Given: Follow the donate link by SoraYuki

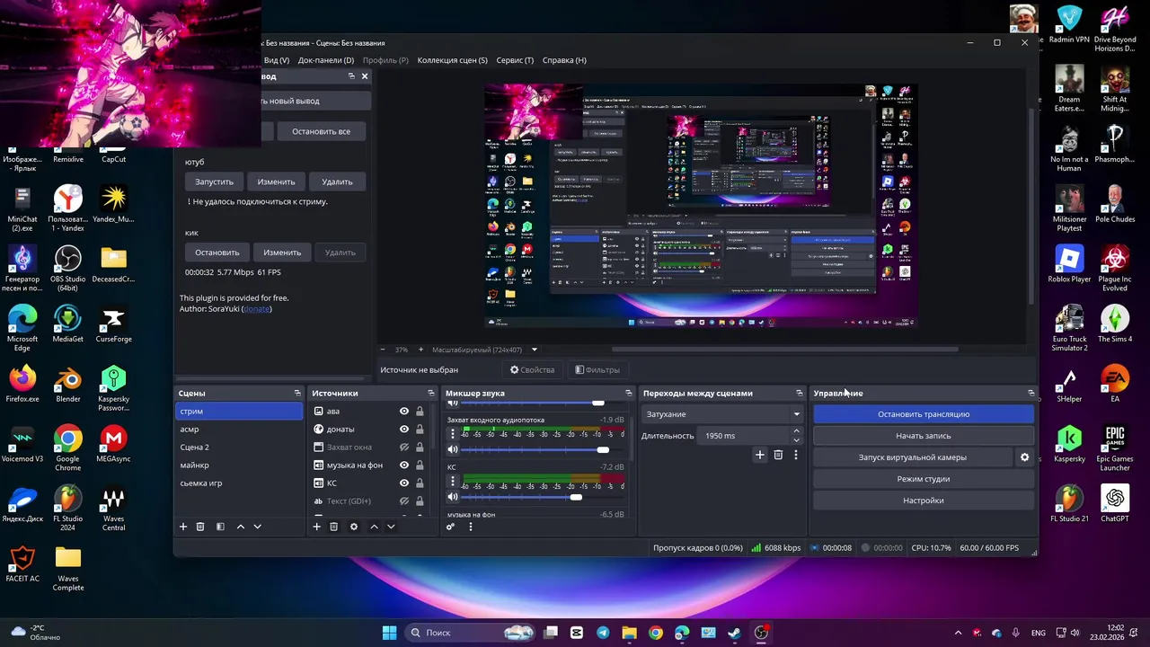Looking at the screenshot, I should [x=257, y=309].
